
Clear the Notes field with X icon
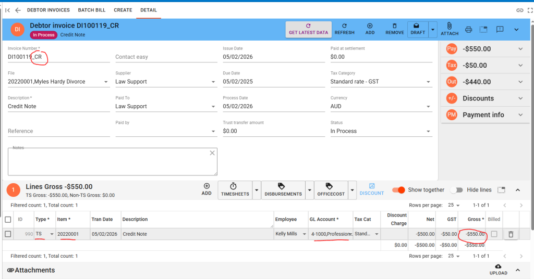point(212,153)
